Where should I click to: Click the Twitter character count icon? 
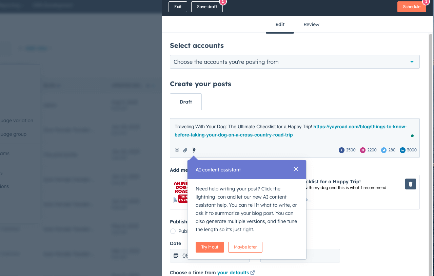click(384, 150)
